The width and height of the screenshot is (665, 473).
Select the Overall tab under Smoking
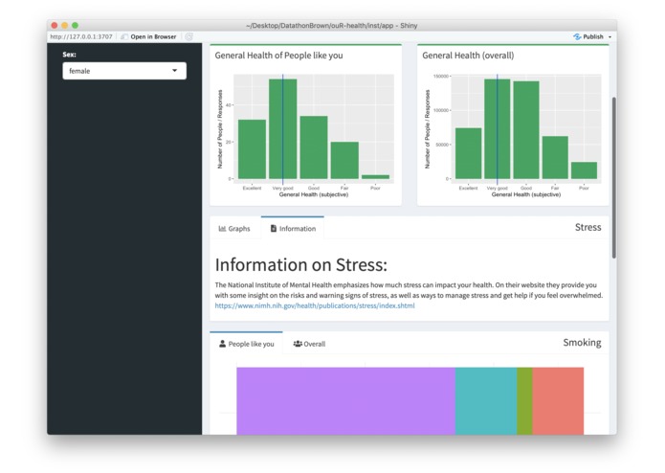[x=309, y=344]
